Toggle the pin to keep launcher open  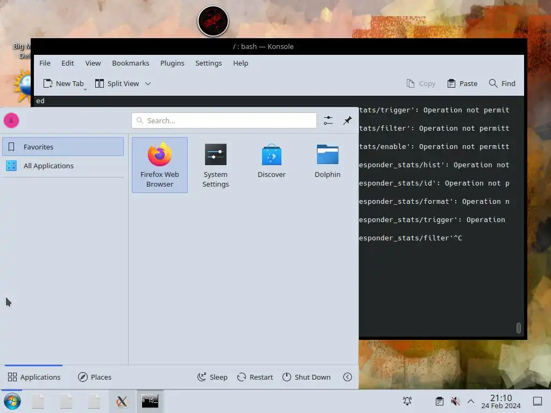(347, 120)
